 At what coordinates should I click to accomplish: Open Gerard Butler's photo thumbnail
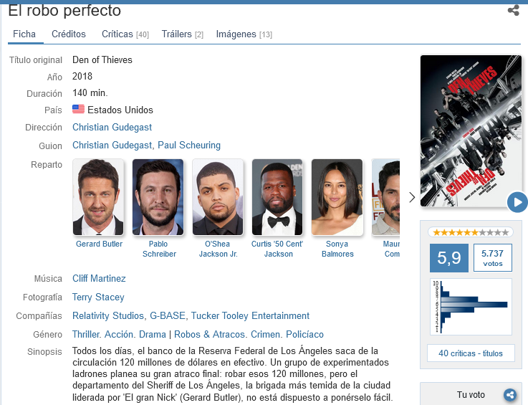point(98,197)
